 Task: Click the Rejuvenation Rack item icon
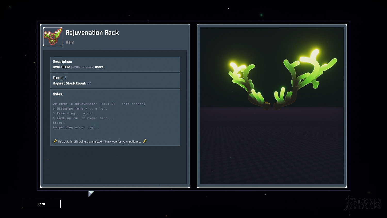[53, 37]
